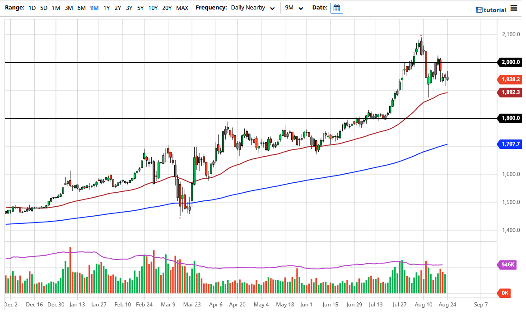Screen dimensions: 526x315
Task: Click the 1,892.3 red moving average tag
Action: pyautogui.click(x=510, y=92)
